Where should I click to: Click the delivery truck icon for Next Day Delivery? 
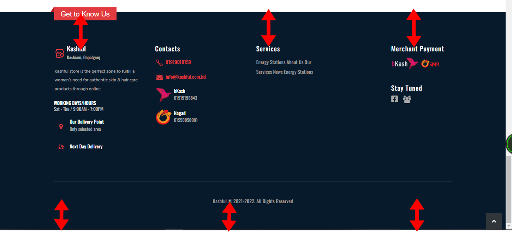pyautogui.click(x=61, y=147)
